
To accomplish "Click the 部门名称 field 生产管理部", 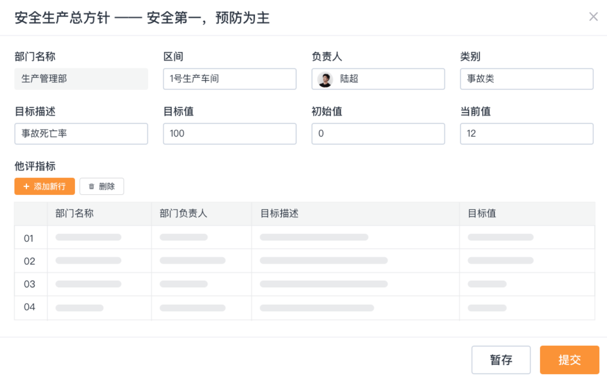I will (x=81, y=79).
